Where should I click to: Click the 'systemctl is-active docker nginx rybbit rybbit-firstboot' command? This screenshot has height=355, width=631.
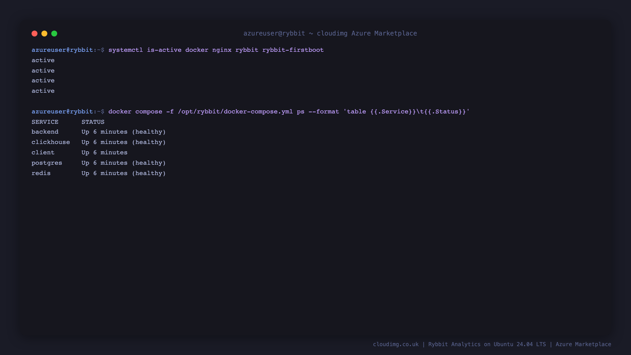pyautogui.click(x=216, y=50)
